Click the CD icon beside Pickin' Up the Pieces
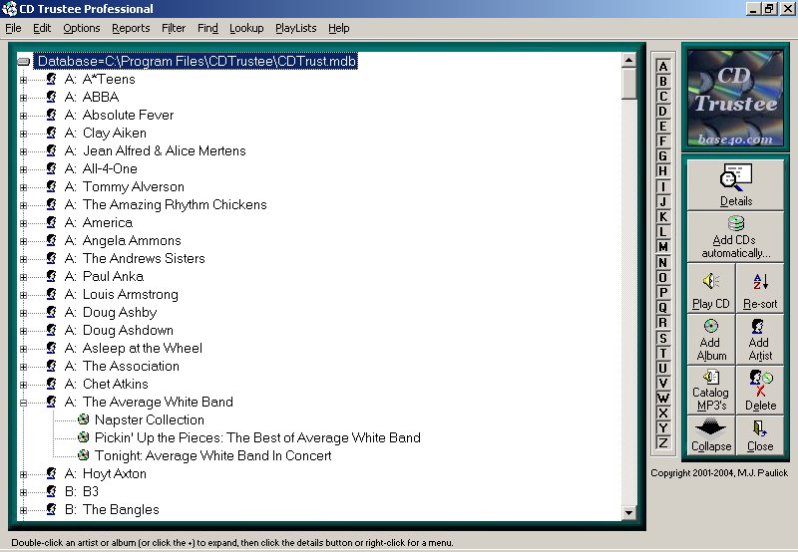798x552 pixels. tap(84, 437)
